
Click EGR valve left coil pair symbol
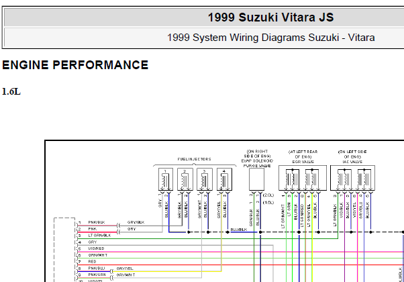(292, 179)
